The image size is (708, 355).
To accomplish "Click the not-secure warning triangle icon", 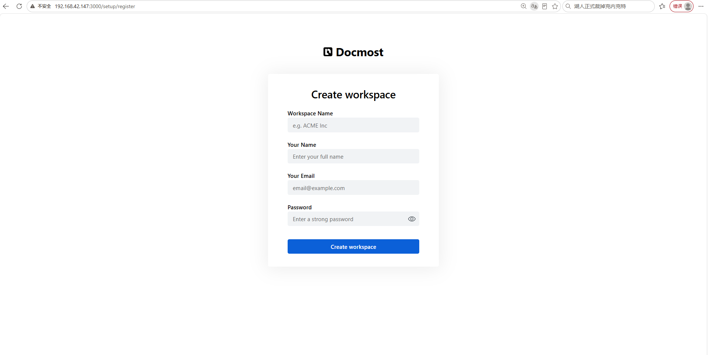I will coord(33,6).
